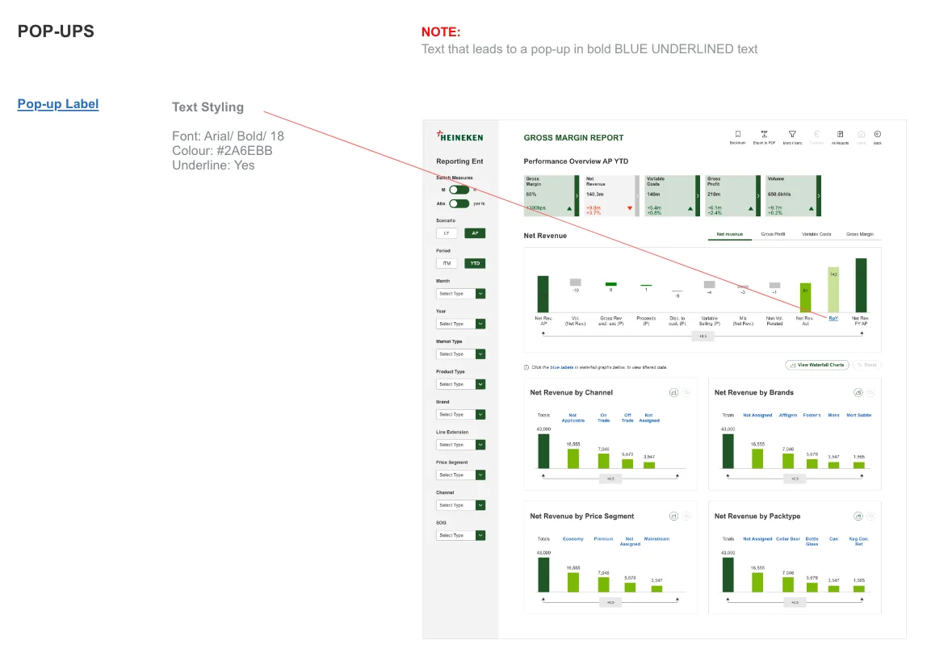Select the AP scenario option

pyautogui.click(x=475, y=232)
